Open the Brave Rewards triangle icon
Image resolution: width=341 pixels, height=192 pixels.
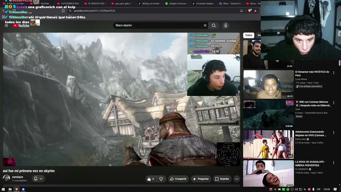(x=255, y=11)
